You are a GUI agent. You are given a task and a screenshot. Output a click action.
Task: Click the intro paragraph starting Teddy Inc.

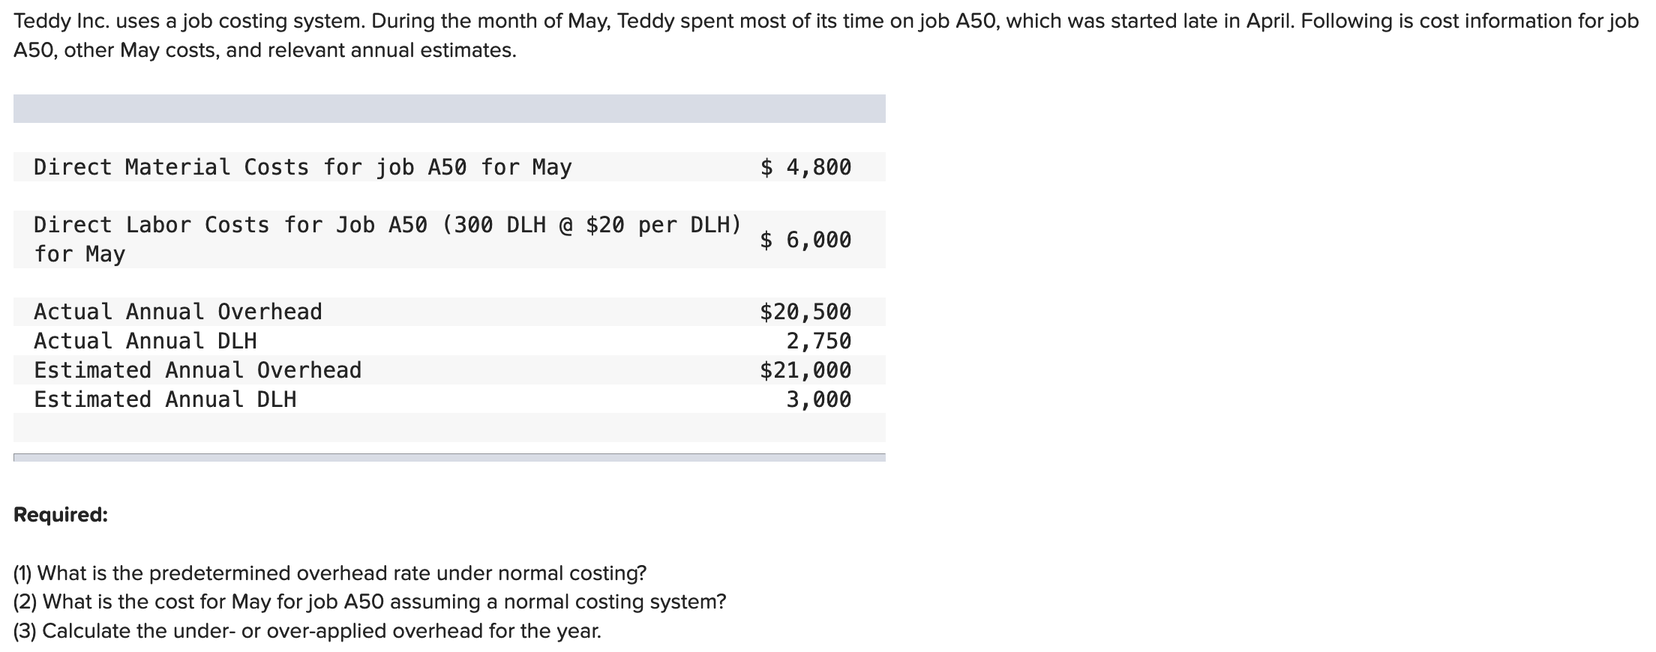(826, 35)
